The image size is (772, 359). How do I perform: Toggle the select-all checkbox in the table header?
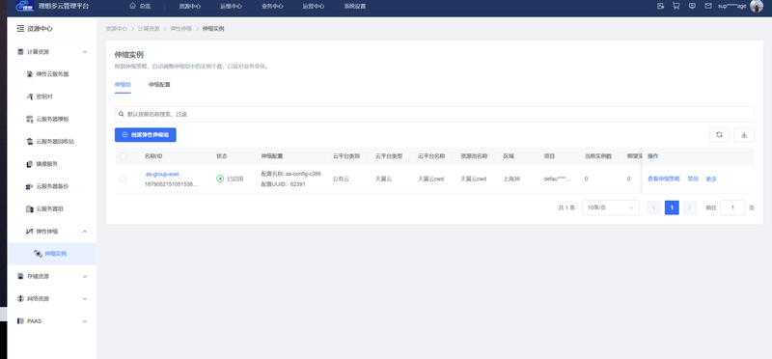coord(124,156)
